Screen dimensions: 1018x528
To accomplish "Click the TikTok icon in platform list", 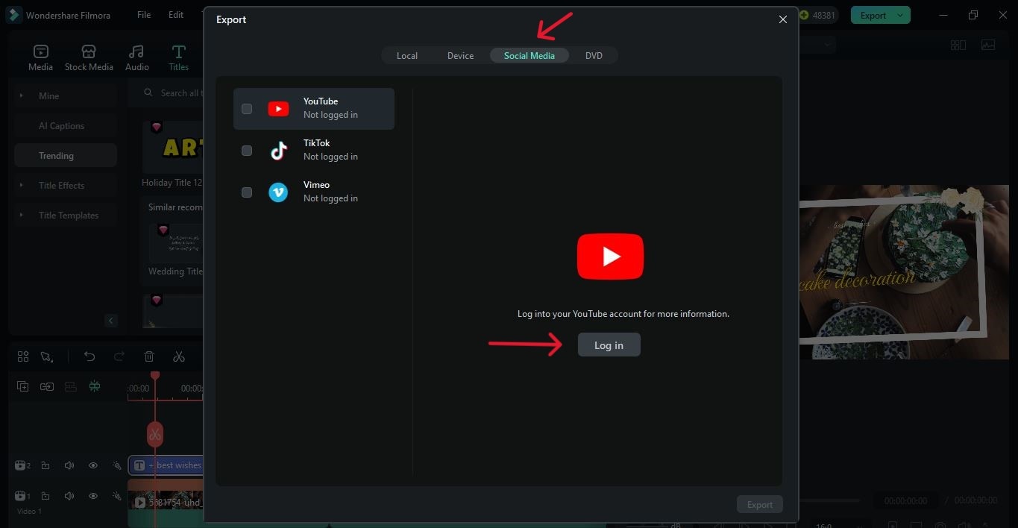I will pos(278,151).
